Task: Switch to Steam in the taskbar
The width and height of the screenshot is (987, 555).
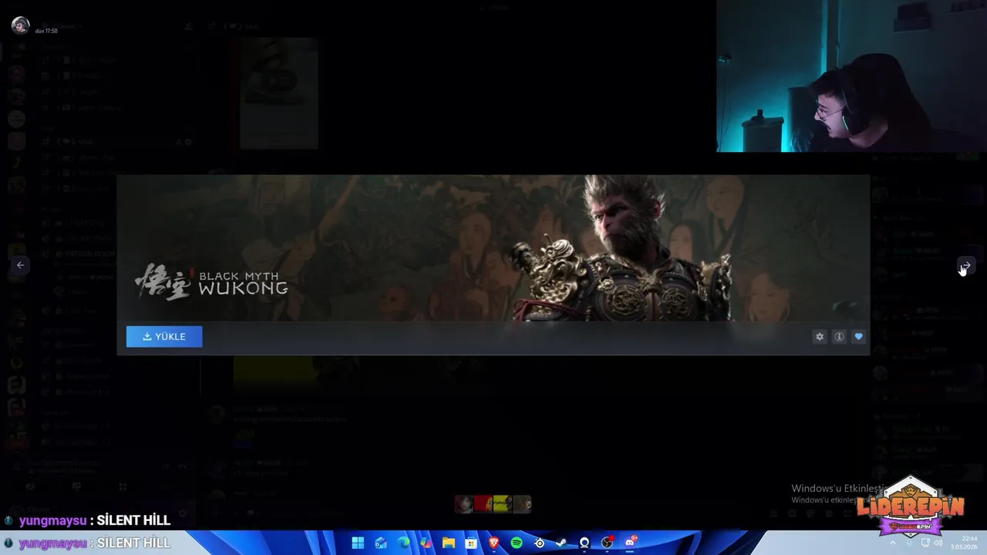Action: [x=561, y=543]
